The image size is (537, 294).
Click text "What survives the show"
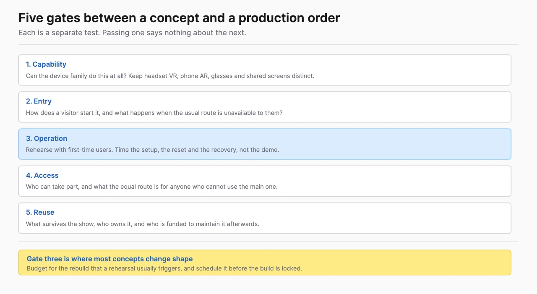(60, 224)
